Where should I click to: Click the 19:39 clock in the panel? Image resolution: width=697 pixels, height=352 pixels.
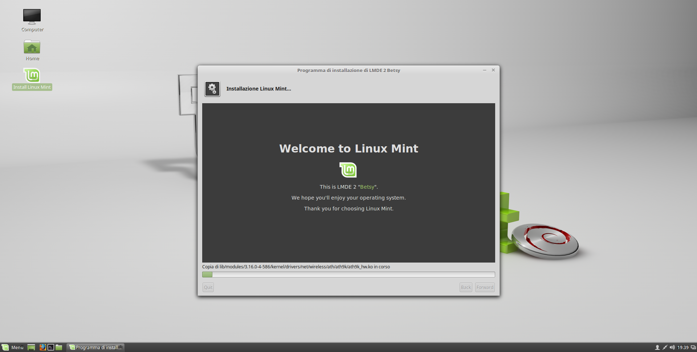tap(683, 347)
